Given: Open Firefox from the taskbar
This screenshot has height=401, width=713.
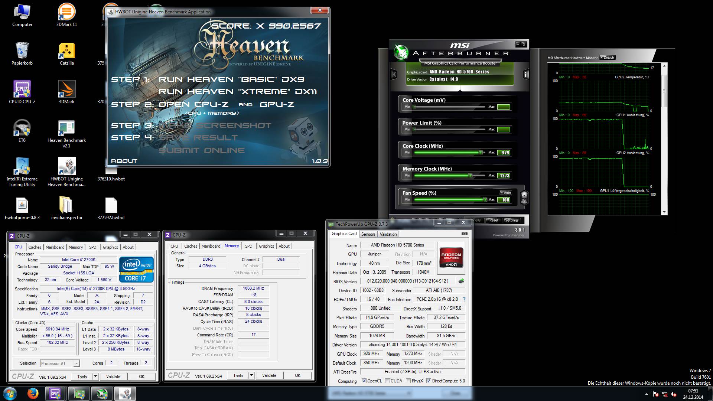Looking at the screenshot, I should pos(33,394).
